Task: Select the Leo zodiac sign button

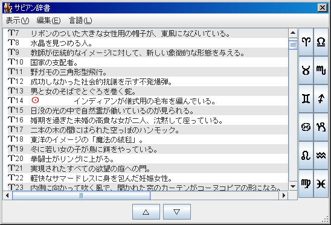Action: [306, 156]
